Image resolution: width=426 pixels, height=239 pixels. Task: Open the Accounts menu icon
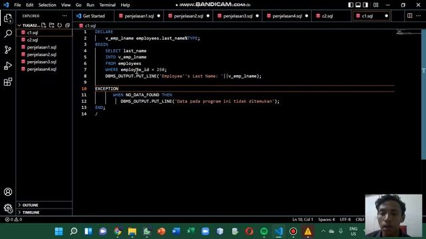(8, 192)
